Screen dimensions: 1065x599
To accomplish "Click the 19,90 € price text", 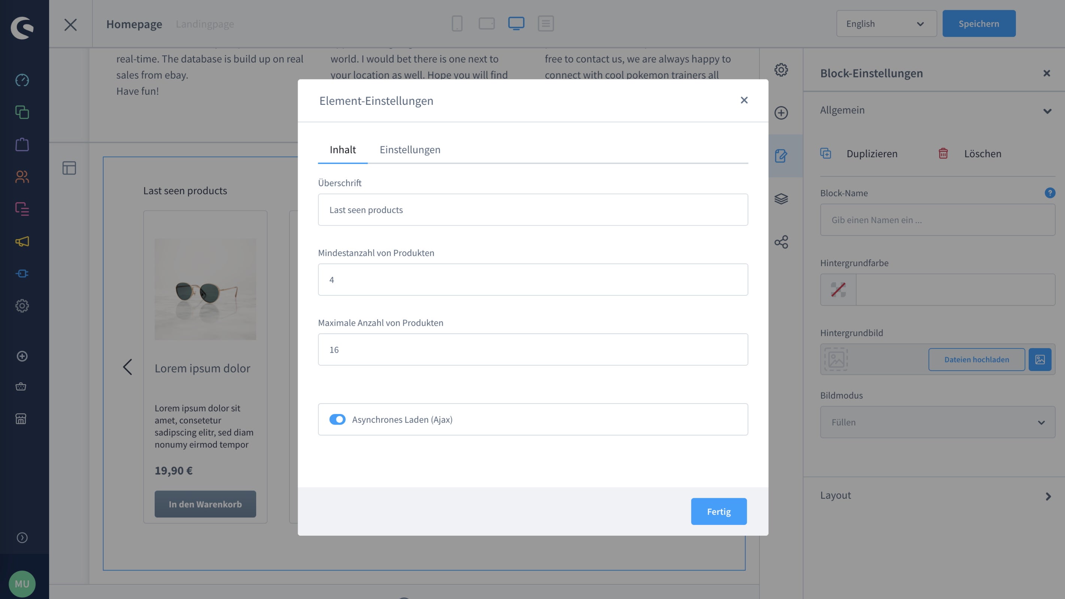I will [174, 471].
